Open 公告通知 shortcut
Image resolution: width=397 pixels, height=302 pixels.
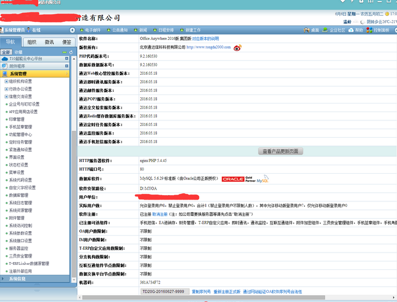pyautogui.click(x=117, y=30)
